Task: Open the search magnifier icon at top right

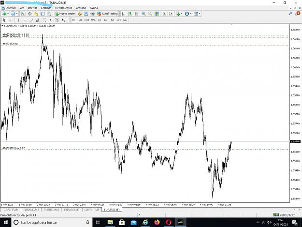Action: (x=290, y=14)
